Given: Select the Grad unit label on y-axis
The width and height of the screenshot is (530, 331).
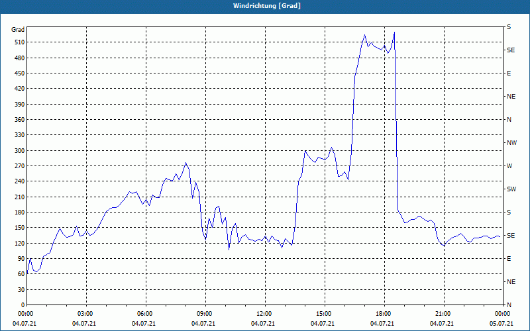Looking at the screenshot, I should point(18,30).
